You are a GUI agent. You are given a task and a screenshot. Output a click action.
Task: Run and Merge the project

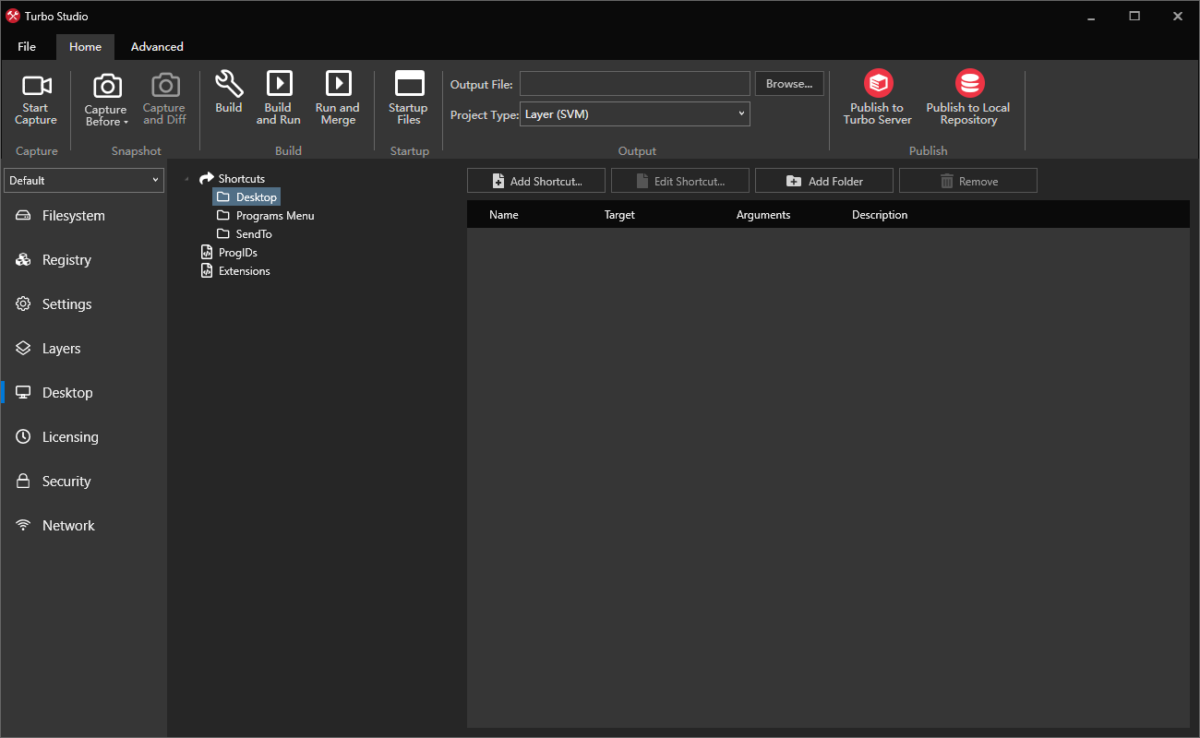(337, 97)
